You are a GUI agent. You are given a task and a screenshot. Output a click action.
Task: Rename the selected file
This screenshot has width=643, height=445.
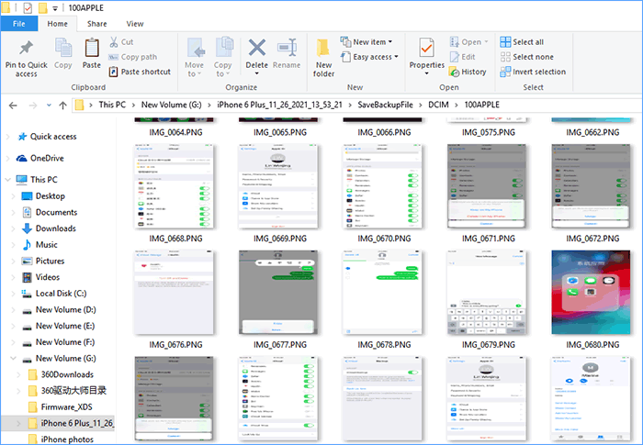(287, 54)
